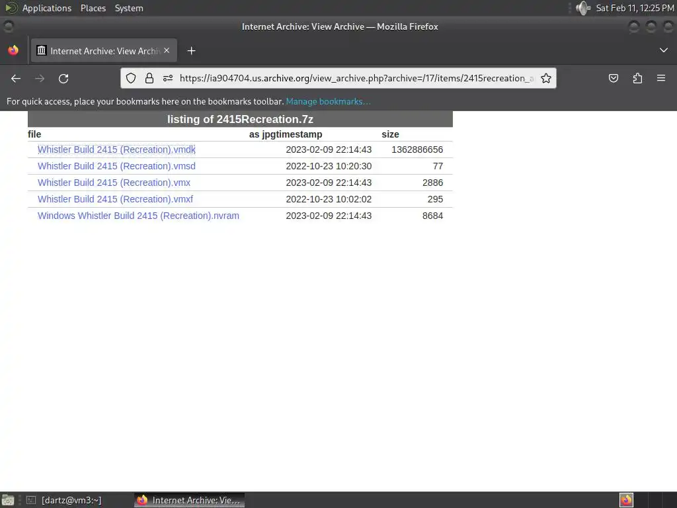Save page to Pocket
Image resolution: width=677 pixels, height=508 pixels.
[614, 78]
